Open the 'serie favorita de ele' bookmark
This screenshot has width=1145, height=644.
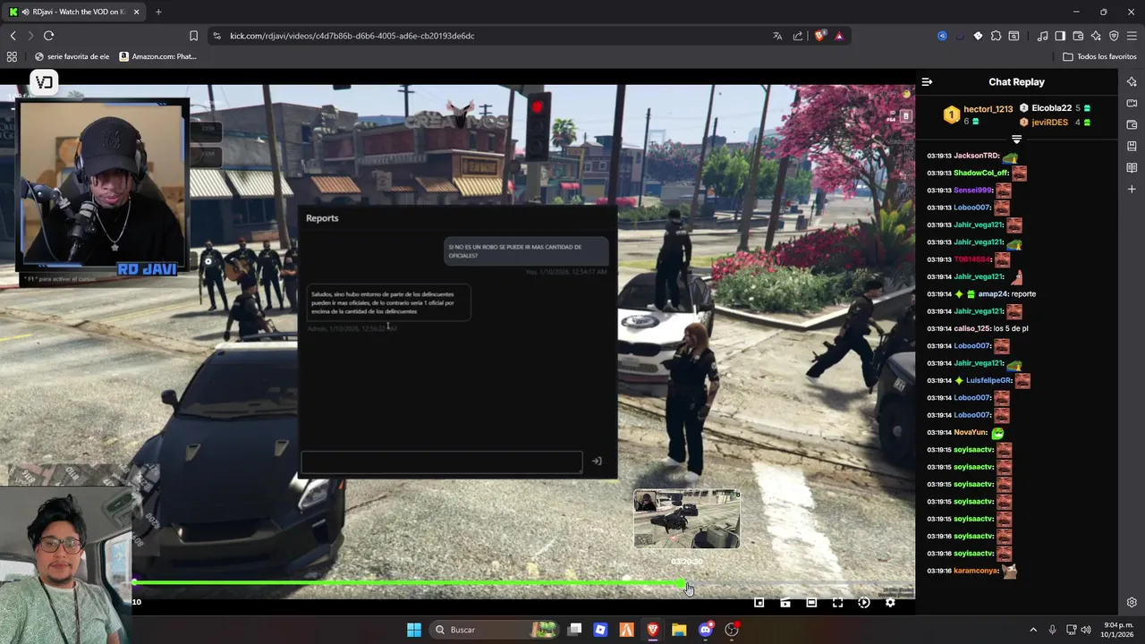[x=72, y=56]
